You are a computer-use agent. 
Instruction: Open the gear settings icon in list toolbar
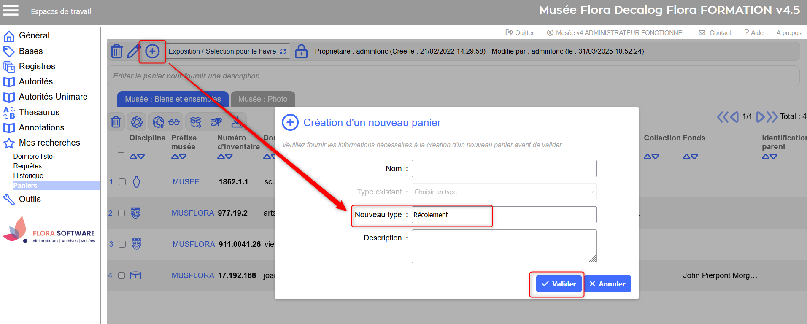click(x=137, y=122)
